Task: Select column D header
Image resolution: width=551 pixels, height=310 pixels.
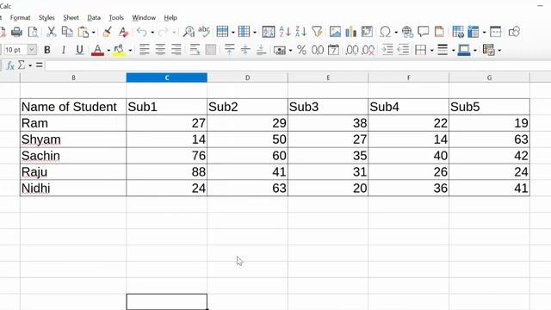Action: [247, 77]
